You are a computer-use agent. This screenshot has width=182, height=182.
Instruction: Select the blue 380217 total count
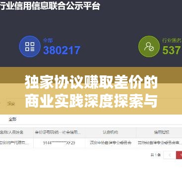click(61, 50)
